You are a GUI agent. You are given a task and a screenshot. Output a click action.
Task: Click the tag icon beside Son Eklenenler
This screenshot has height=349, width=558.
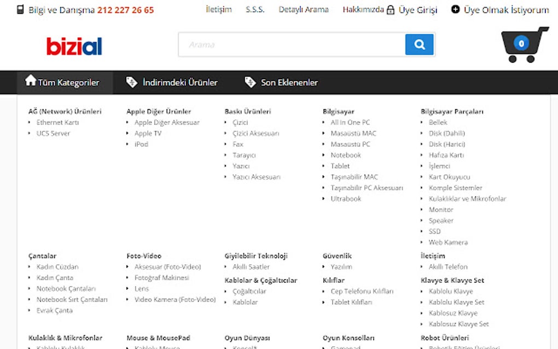pyautogui.click(x=251, y=82)
